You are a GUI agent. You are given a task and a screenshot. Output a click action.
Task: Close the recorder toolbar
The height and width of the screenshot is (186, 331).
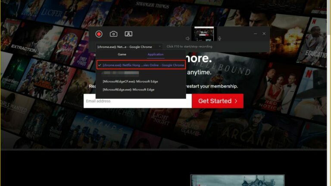(x=264, y=34)
